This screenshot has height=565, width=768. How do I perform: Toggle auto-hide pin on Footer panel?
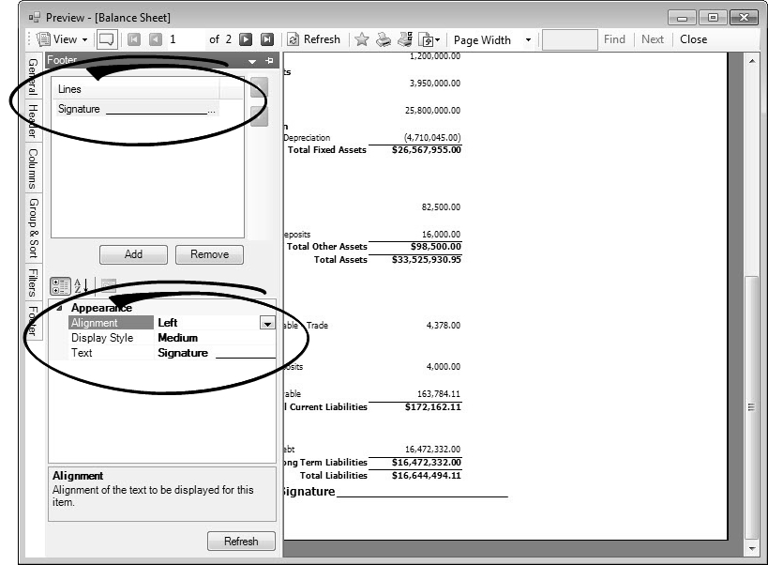click(x=270, y=61)
